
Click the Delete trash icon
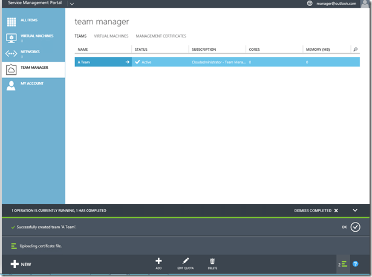[x=212, y=261]
